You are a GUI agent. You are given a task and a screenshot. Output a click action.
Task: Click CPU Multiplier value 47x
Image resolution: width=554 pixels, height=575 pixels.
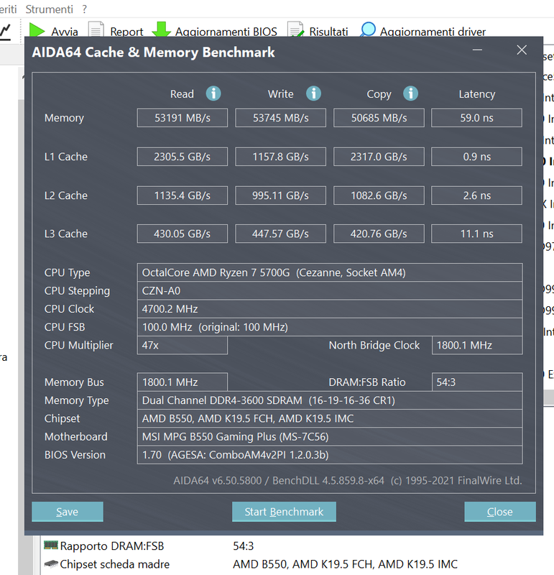183,345
